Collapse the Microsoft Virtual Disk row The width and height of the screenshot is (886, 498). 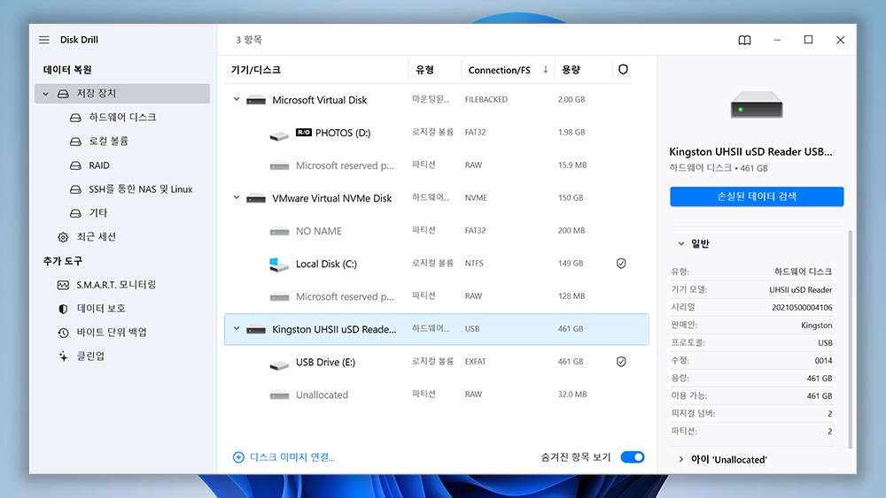(237, 99)
